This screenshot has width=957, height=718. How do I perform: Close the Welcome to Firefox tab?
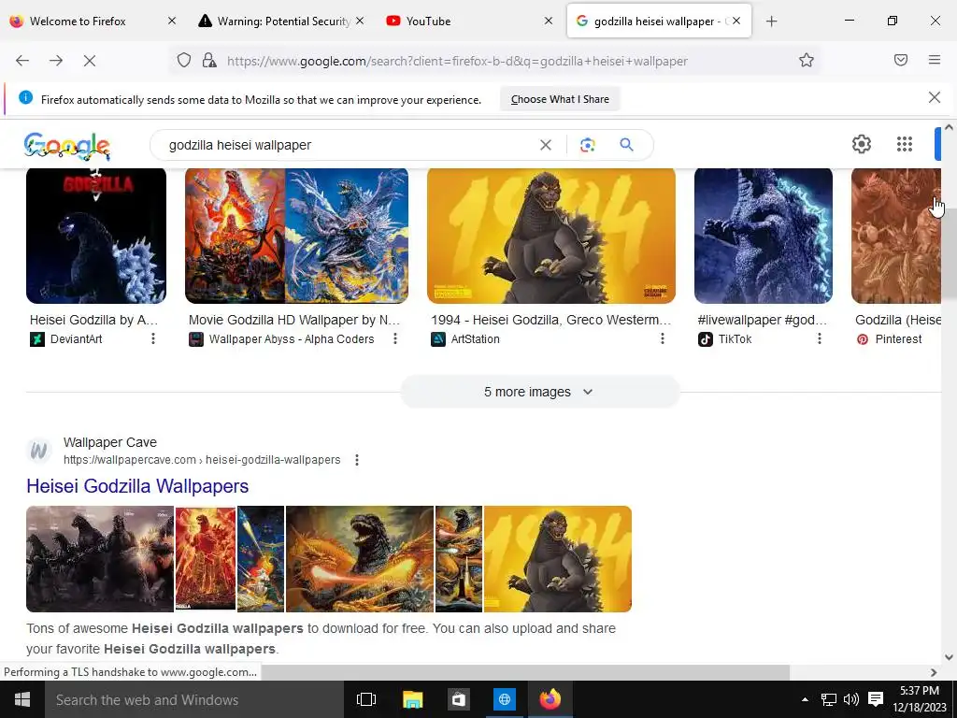pyautogui.click(x=172, y=22)
